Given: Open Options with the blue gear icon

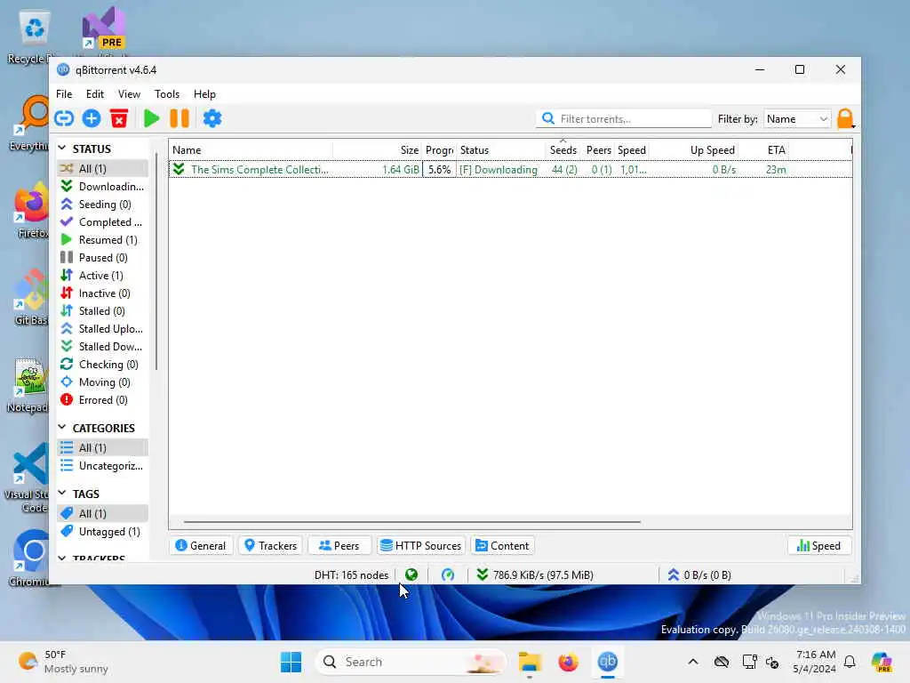Looking at the screenshot, I should point(212,118).
